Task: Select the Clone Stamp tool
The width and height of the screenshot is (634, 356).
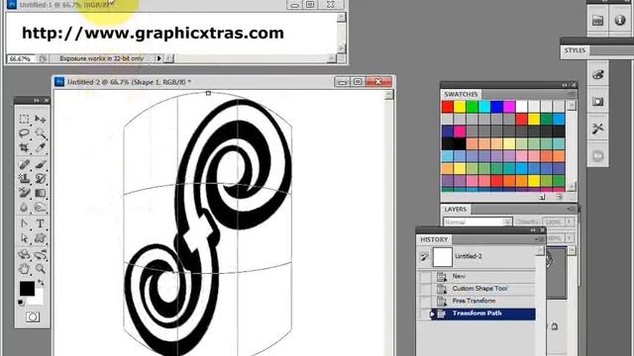Action: pyautogui.click(x=24, y=178)
